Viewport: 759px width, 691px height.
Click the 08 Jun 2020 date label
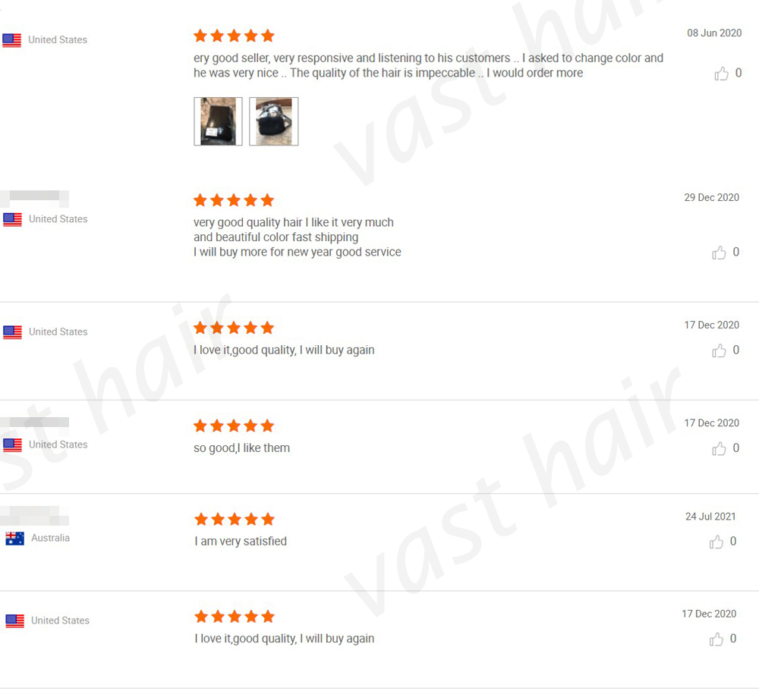click(714, 33)
